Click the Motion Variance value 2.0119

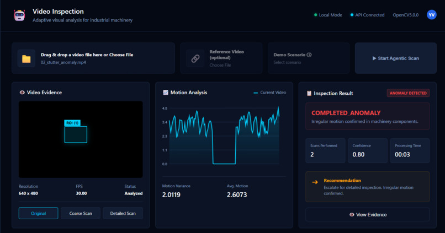pos(171,195)
